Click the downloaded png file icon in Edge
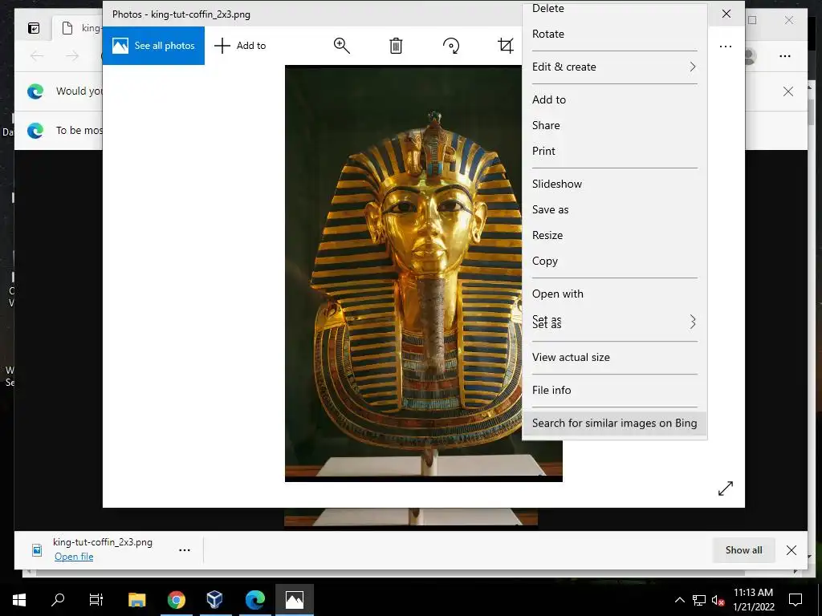Screen dimensions: 822x616 (37, 550)
